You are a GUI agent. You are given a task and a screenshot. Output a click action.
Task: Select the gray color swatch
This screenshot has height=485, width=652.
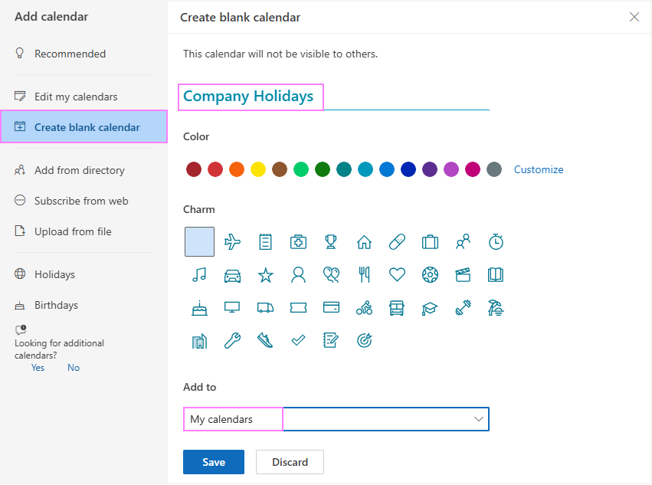494,169
